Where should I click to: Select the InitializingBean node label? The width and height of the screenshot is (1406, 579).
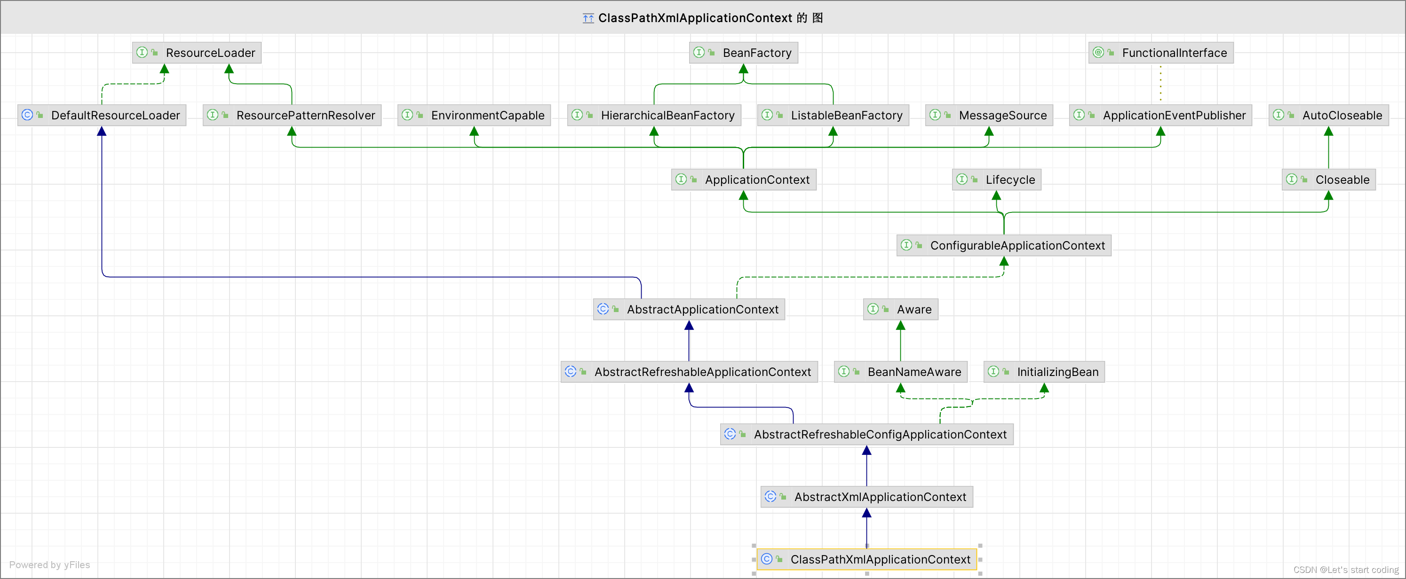pos(1058,372)
